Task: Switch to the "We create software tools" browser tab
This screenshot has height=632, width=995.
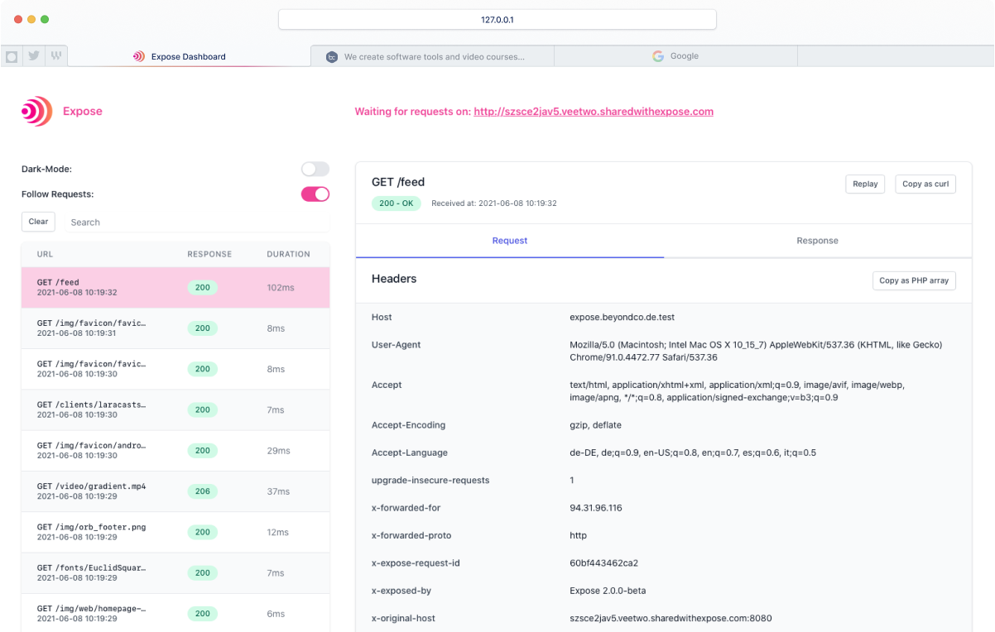Action: coord(432,56)
